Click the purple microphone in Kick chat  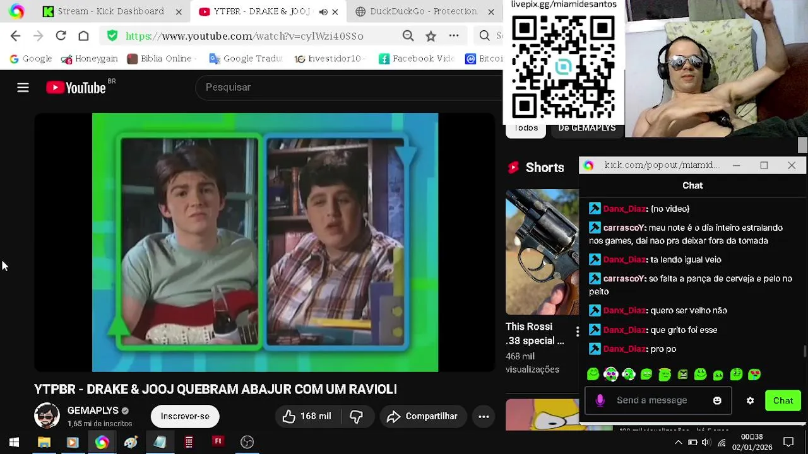[x=600, y=400]
